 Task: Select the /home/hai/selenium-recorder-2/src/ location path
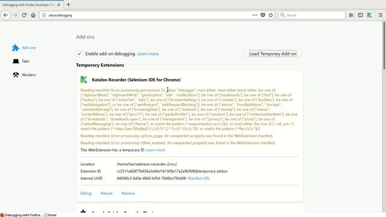[x=147, y=164]
